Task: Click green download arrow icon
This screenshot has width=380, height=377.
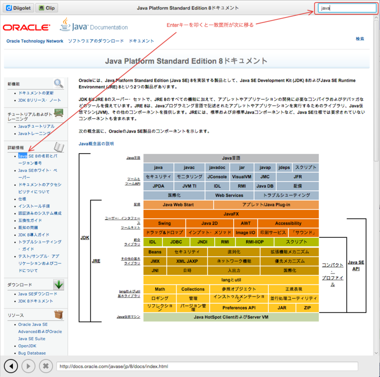Action: [x=58, y=285]
